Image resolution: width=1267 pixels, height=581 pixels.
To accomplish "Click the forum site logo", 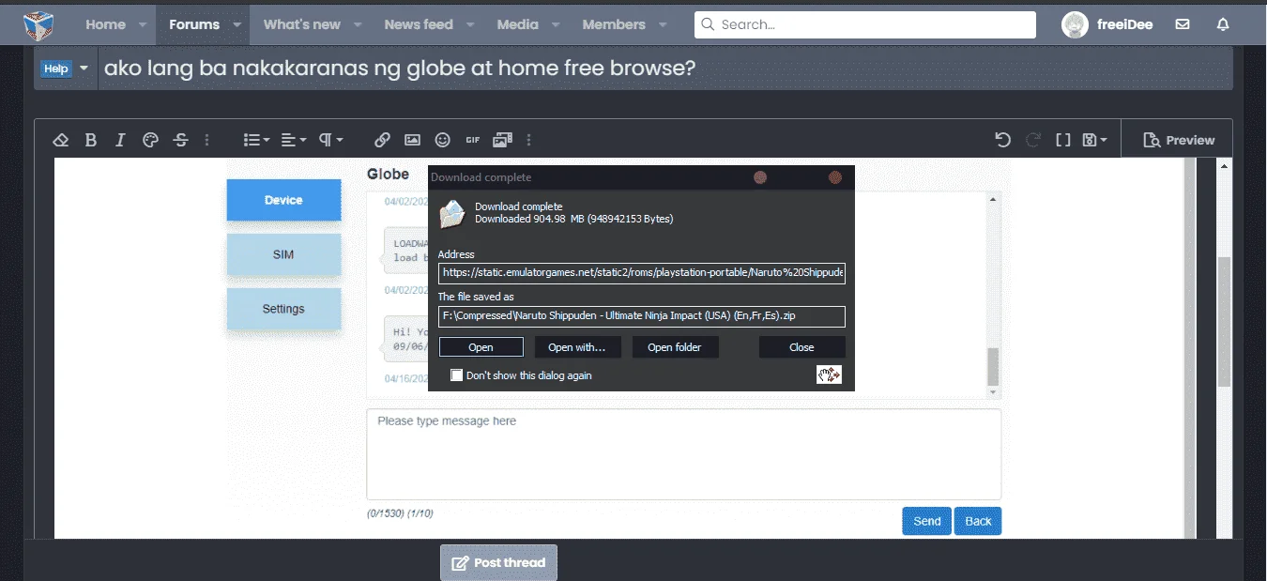I will pyautogui.click(x=38, y=23).
